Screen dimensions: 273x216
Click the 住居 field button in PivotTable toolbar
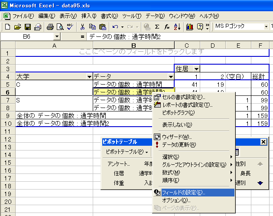coord(119,173)
